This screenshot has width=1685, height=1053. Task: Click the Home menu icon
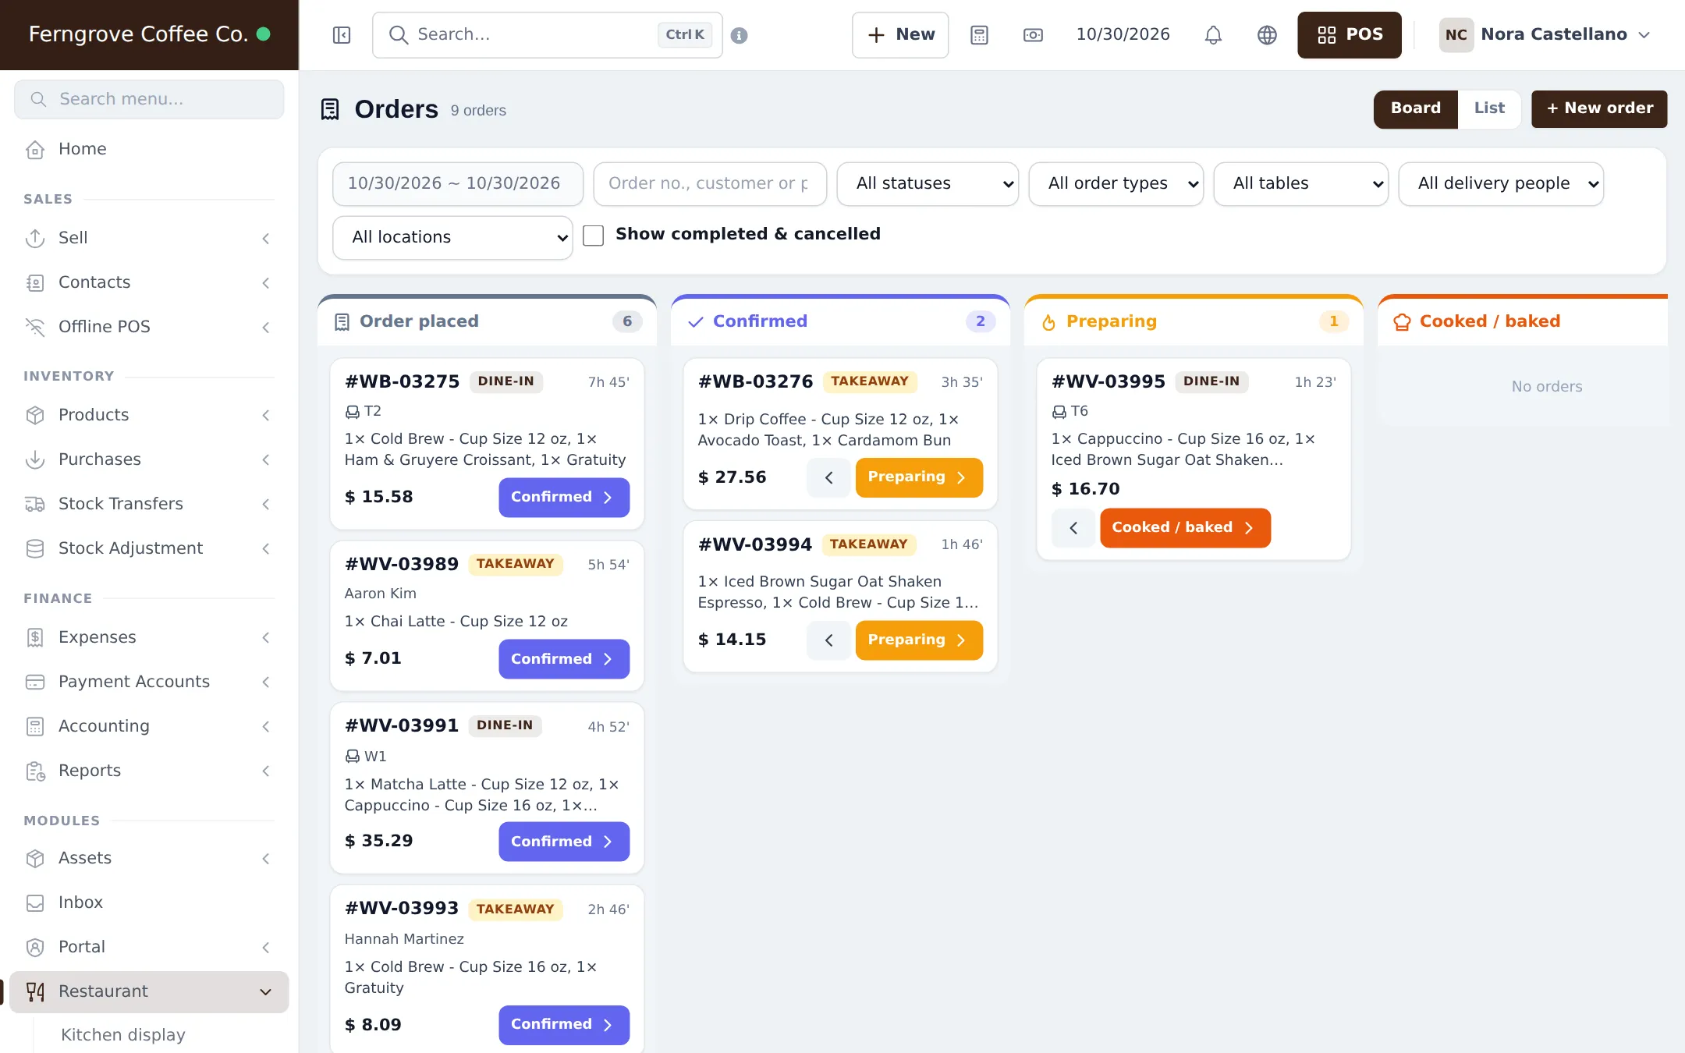(35, 149)
